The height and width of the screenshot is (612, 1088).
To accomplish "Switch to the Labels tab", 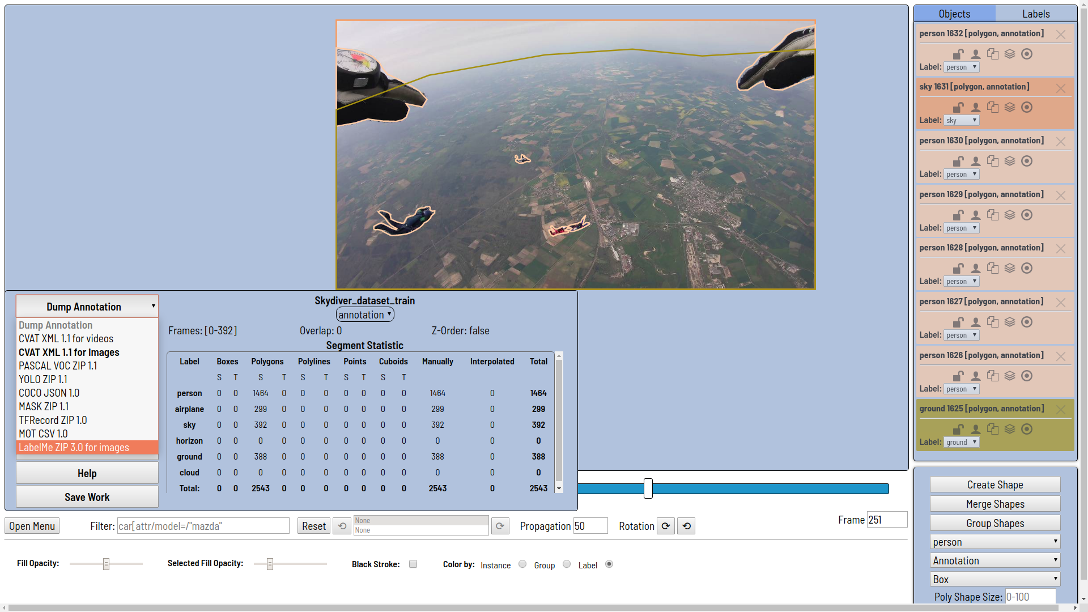I will tap(1036, 14).
